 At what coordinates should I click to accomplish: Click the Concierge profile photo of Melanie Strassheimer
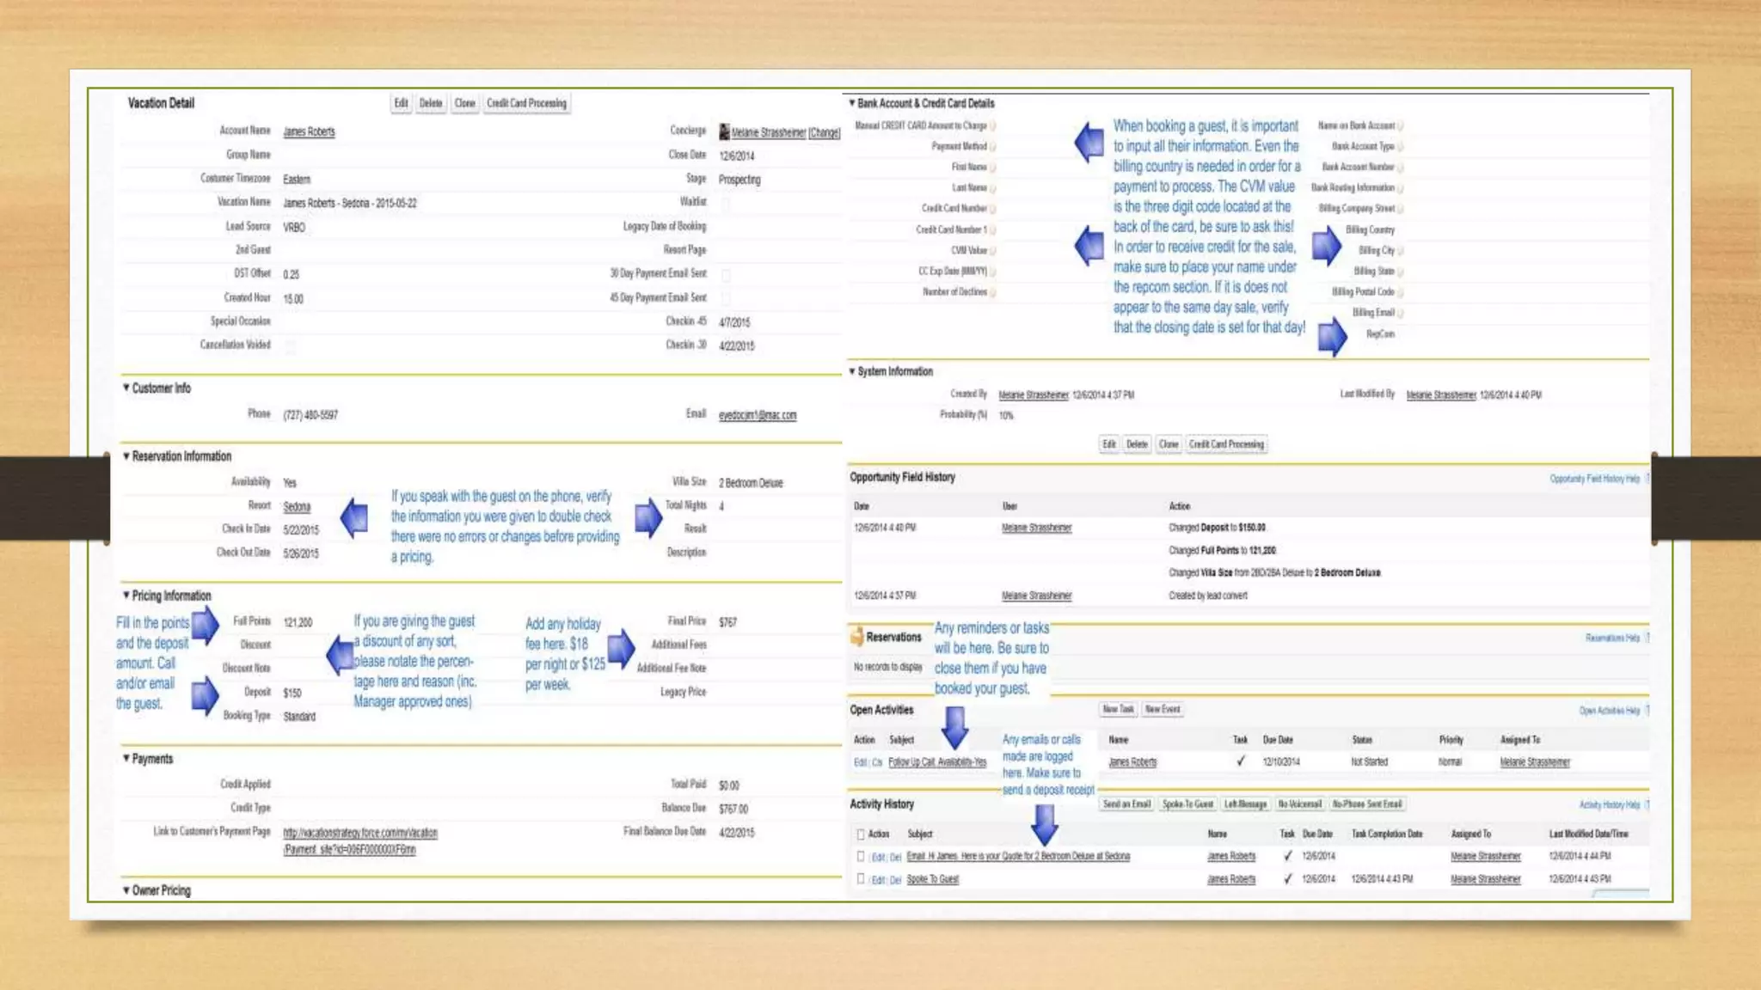[x=724, y=131]
